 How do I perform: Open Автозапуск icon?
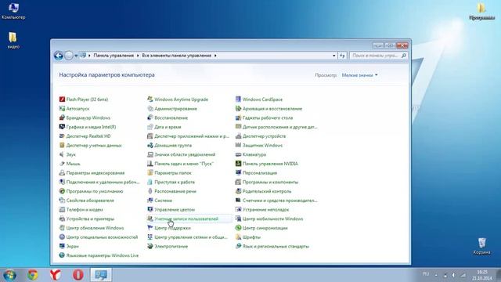62,109
